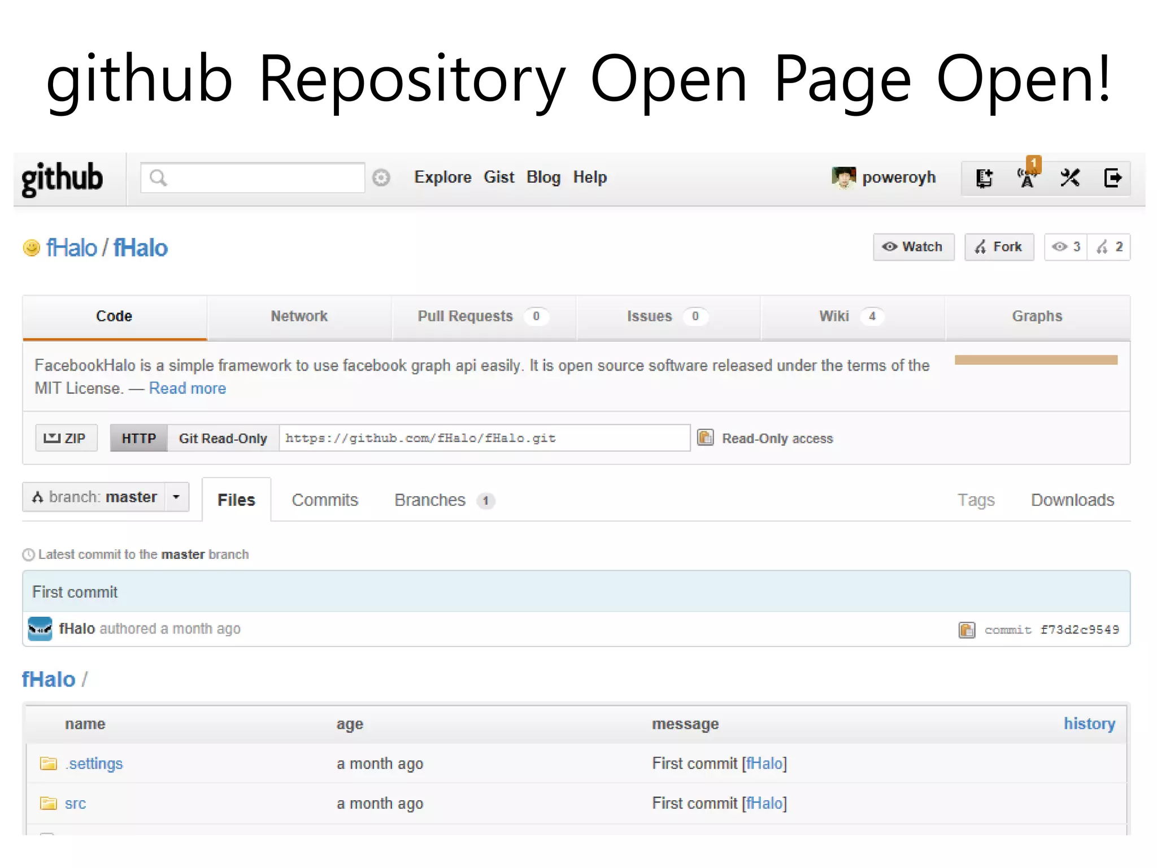Viewport: 1157px width, 868px height.
Task: Click Read more description link
Action: (x=188, y=388)
